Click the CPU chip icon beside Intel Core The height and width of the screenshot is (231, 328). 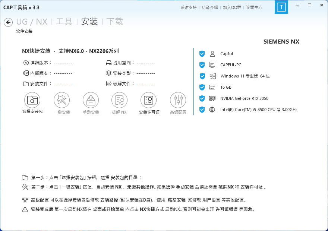(x=212, y=110)
